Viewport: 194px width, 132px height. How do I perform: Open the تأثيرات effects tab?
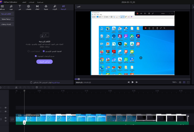55,7
